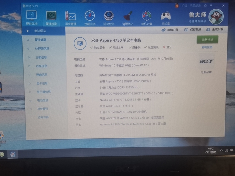Expand hidden system tray icons chevron
This screenshot has width=235, height=176.
(221, 150)
